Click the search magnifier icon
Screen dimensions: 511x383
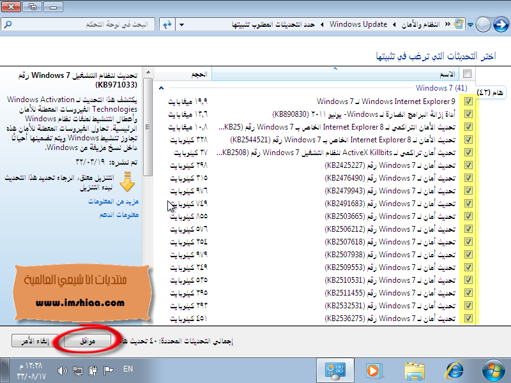[8, 24]
